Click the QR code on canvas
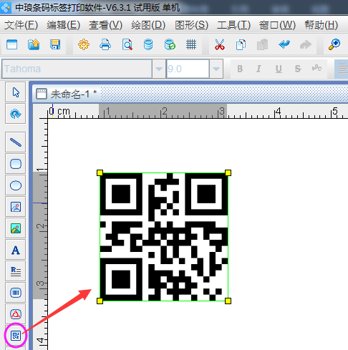348x350 pixels. 164,237
